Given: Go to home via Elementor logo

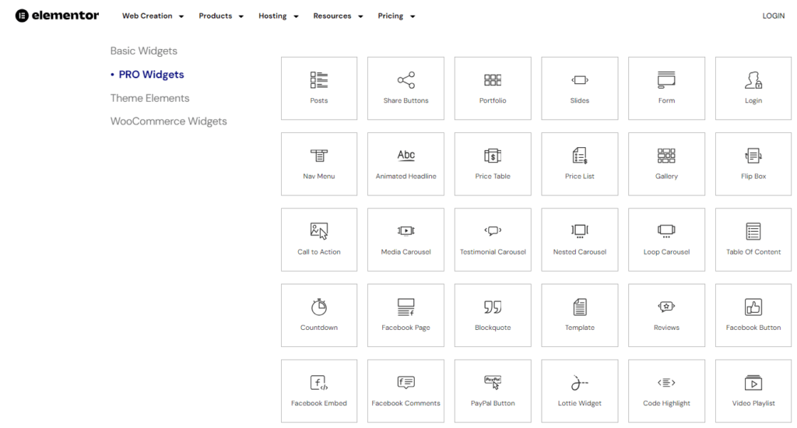Looking at the screenshot, I should point(58,16).
